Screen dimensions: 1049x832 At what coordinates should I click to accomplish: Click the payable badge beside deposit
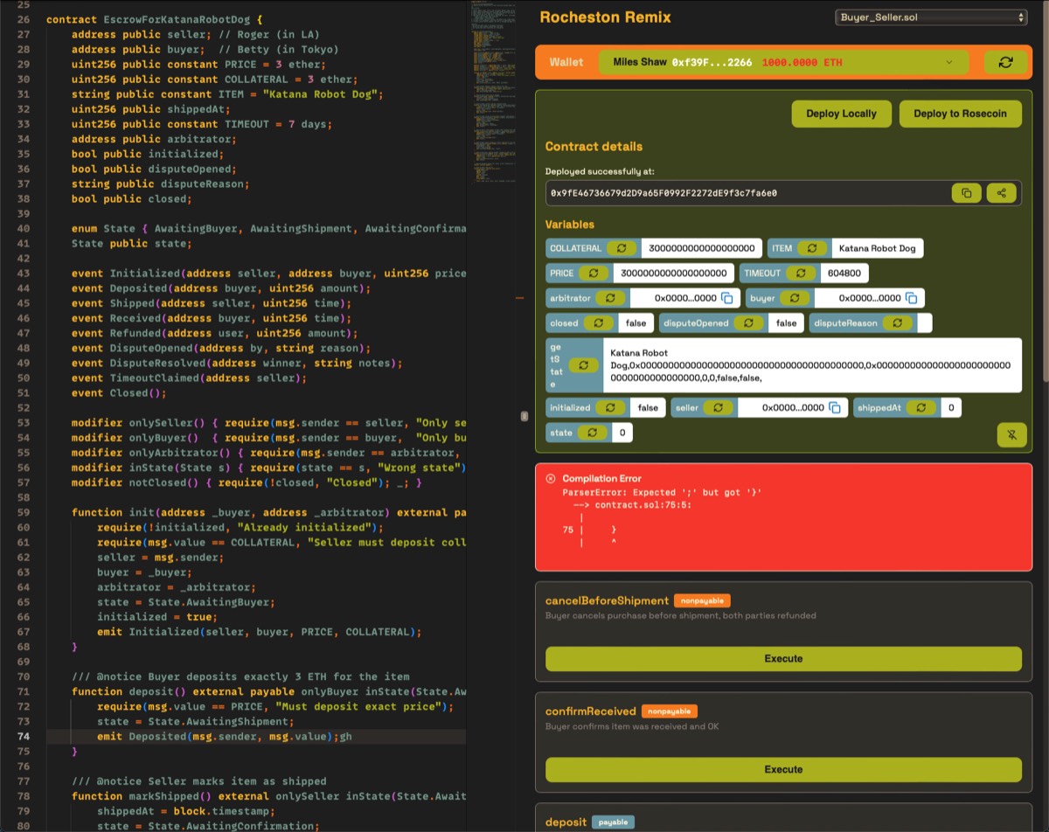point(613,822)
